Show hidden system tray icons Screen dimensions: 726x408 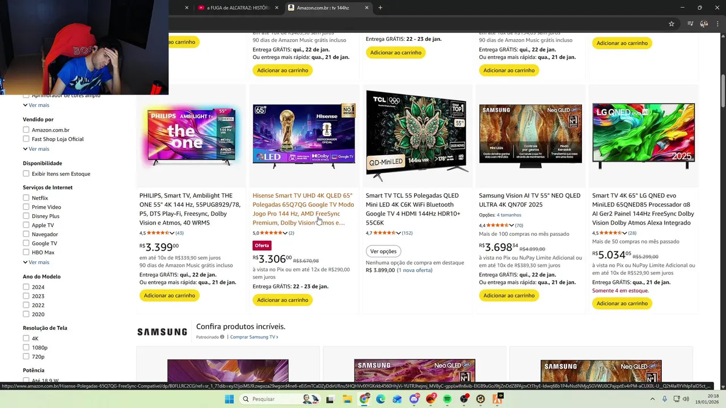[x=652, y=399]
